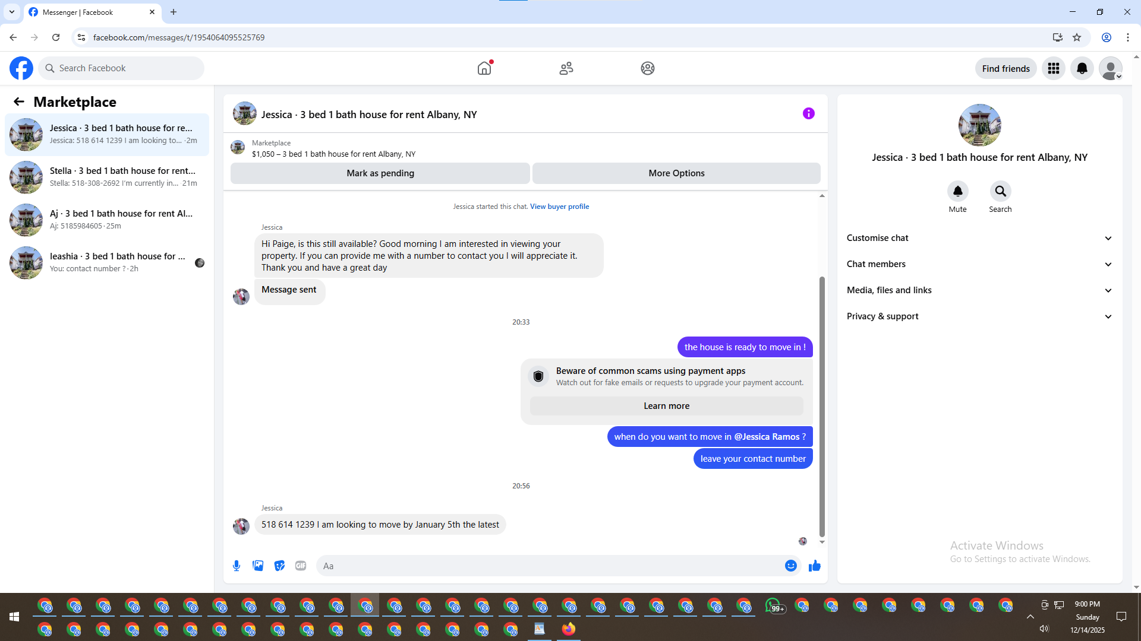
Task: Expand Chat members section
Action: tap(979, 264)
